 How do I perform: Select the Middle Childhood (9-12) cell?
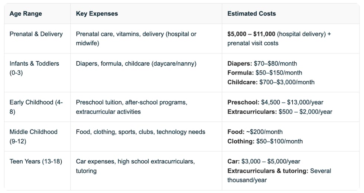(33, 136)
